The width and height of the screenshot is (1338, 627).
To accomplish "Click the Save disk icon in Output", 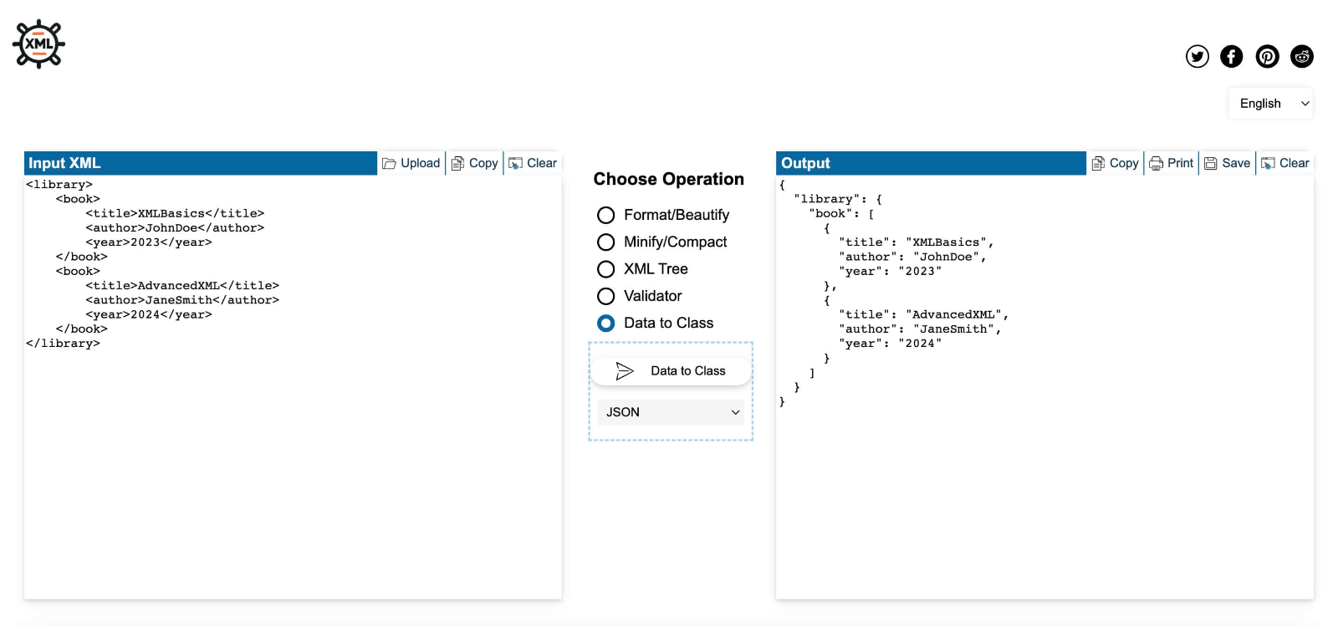I will [x=1210, y=163].
